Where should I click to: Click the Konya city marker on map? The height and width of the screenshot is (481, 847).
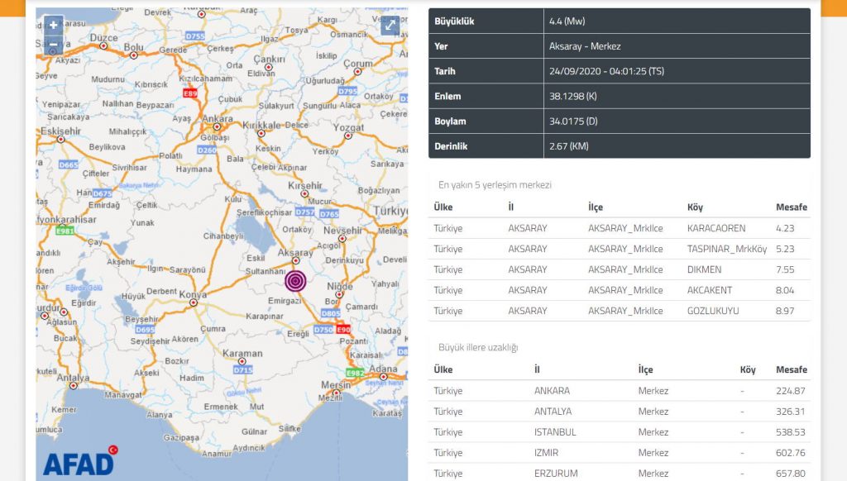point(194,302)
